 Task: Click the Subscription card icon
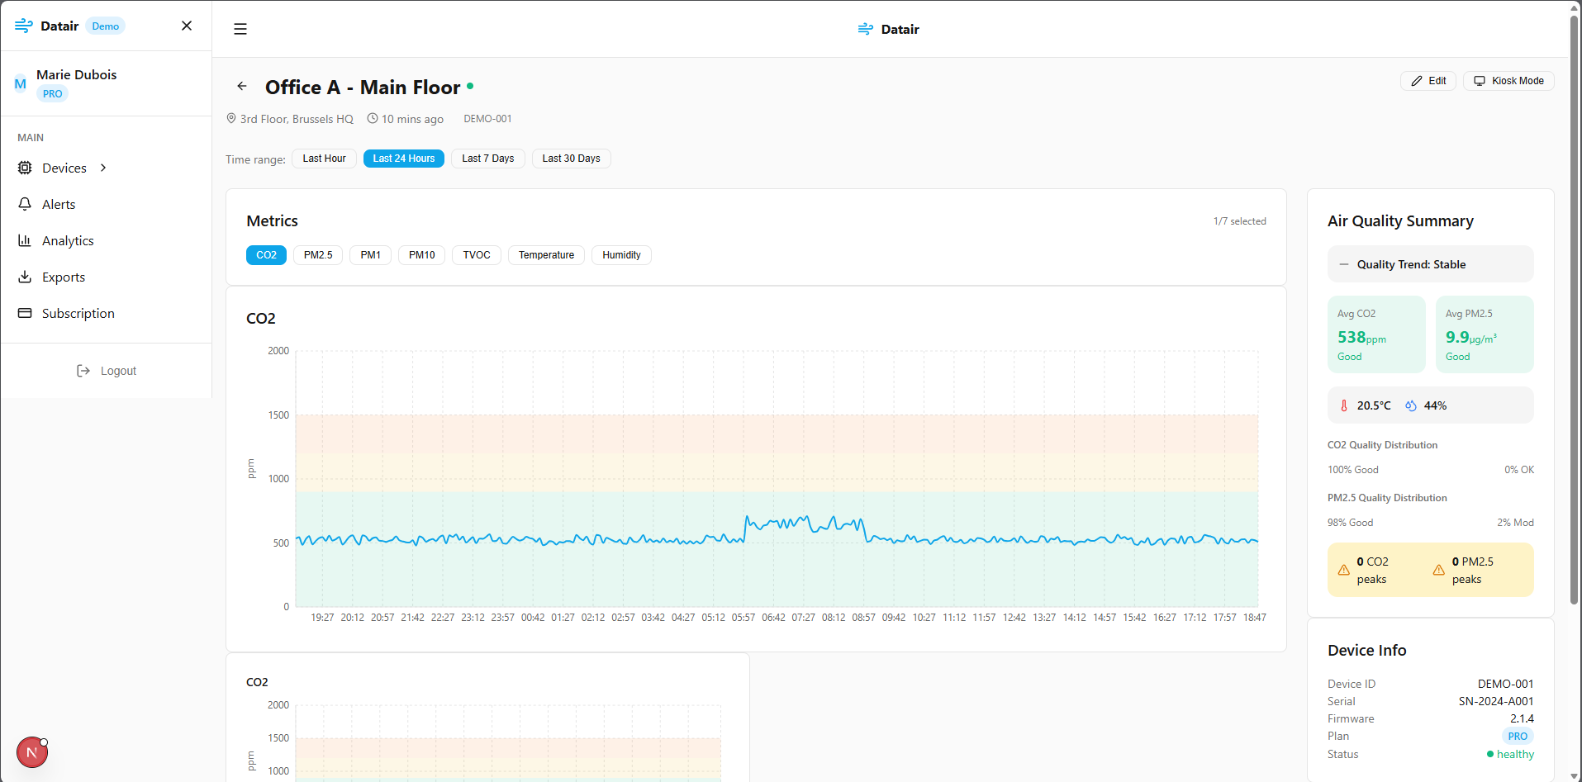(x=25, y=313)
